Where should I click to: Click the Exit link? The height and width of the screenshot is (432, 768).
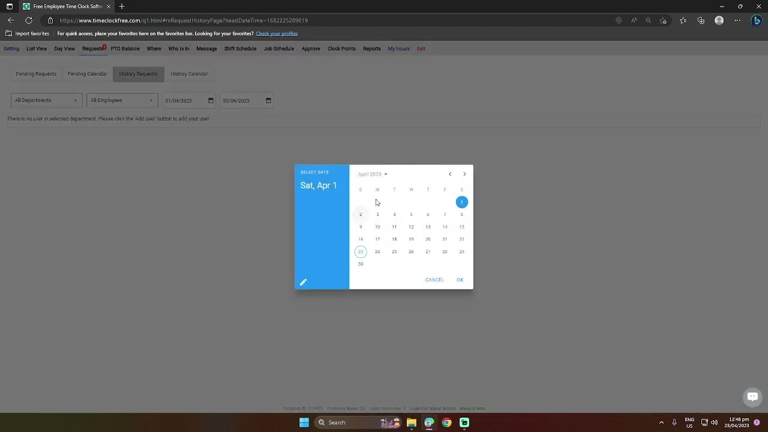tap(421, 49)
